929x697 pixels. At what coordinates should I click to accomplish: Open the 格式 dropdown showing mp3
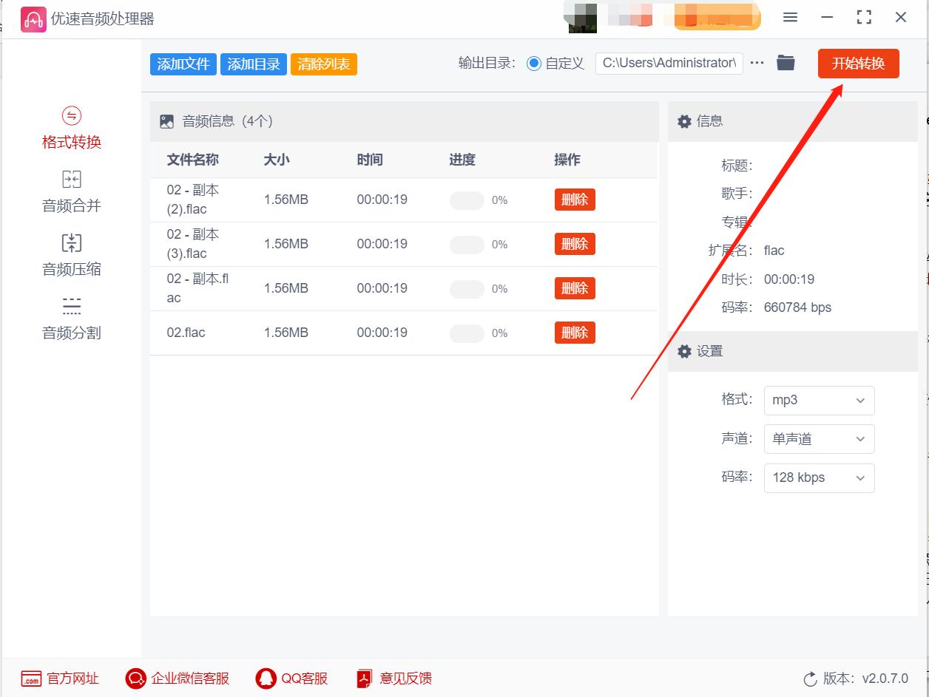[x=819, y=400]
